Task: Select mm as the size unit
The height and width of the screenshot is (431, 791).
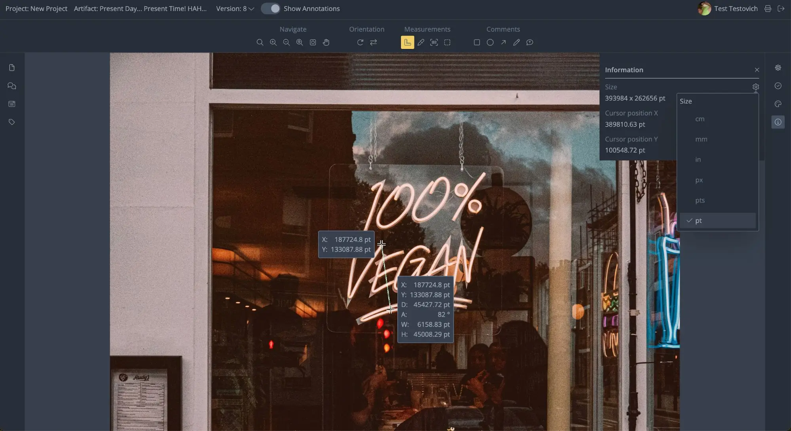Action: point(718,139)
